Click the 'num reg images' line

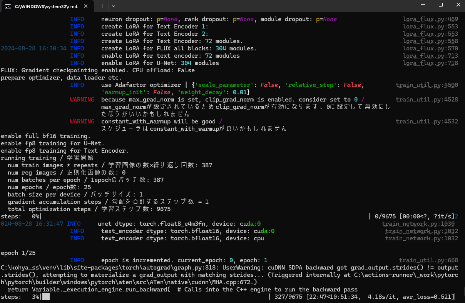pyautogui.click(x=67, y=173)
